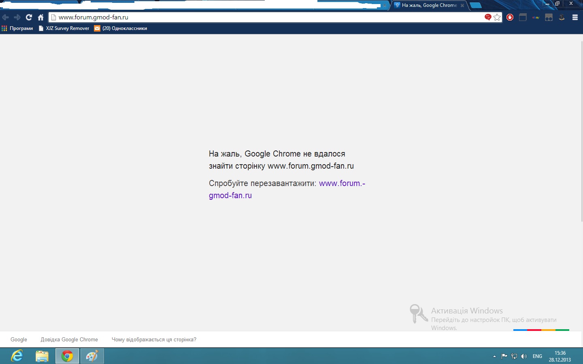583x364 pixels.
Task: Go forward using the Forward arrow
Action: tap(17, 17)
